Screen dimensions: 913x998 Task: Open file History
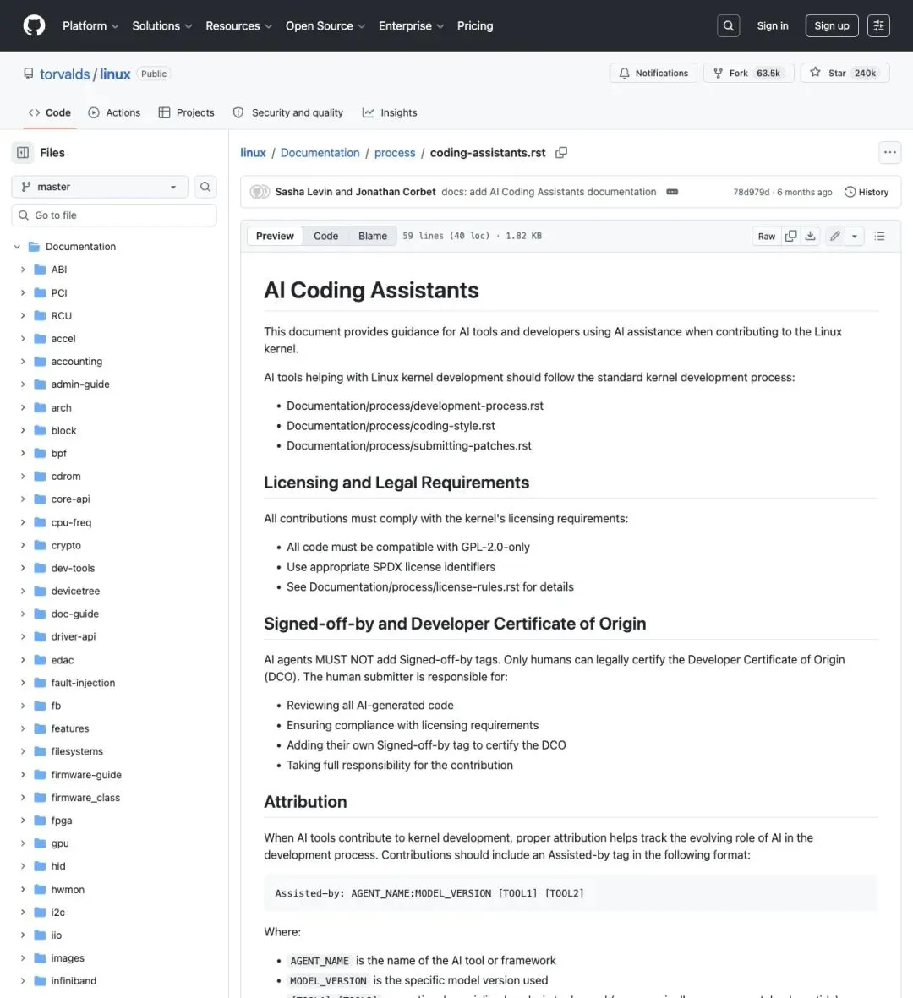click(866, 192)
